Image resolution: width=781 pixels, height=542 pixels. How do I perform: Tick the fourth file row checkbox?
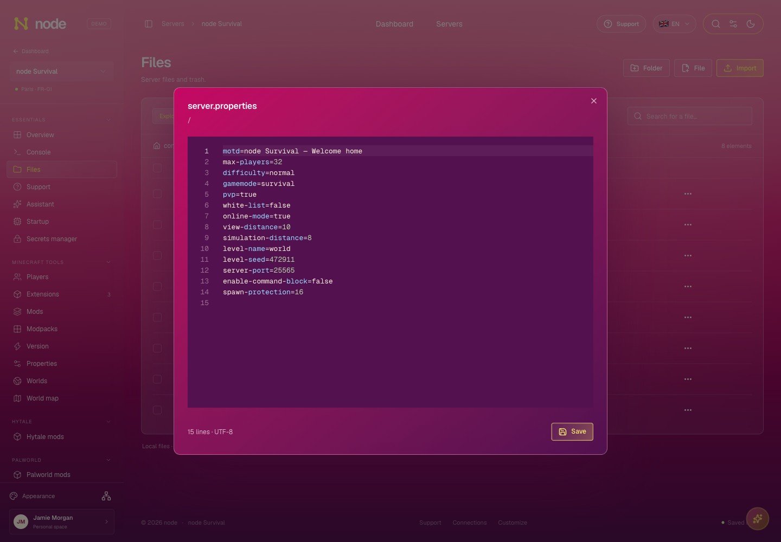click(157, 255)
